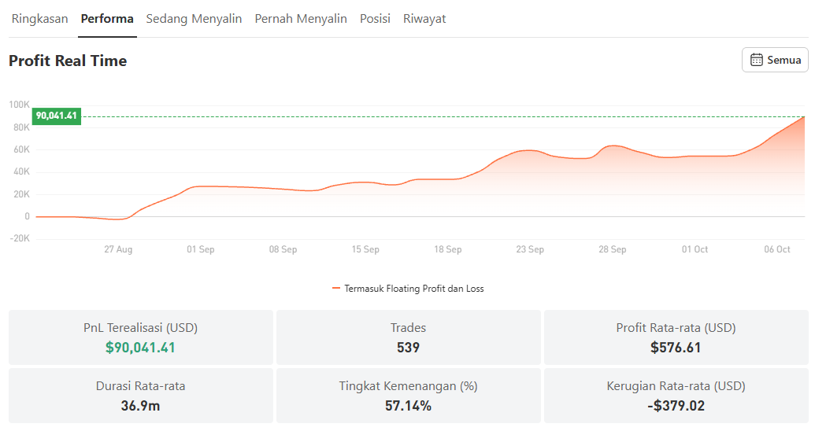The height and width of the screenshot is (431, 815).
Task: Click the green 90,041.41 chart value label
Action: [57, 116]
